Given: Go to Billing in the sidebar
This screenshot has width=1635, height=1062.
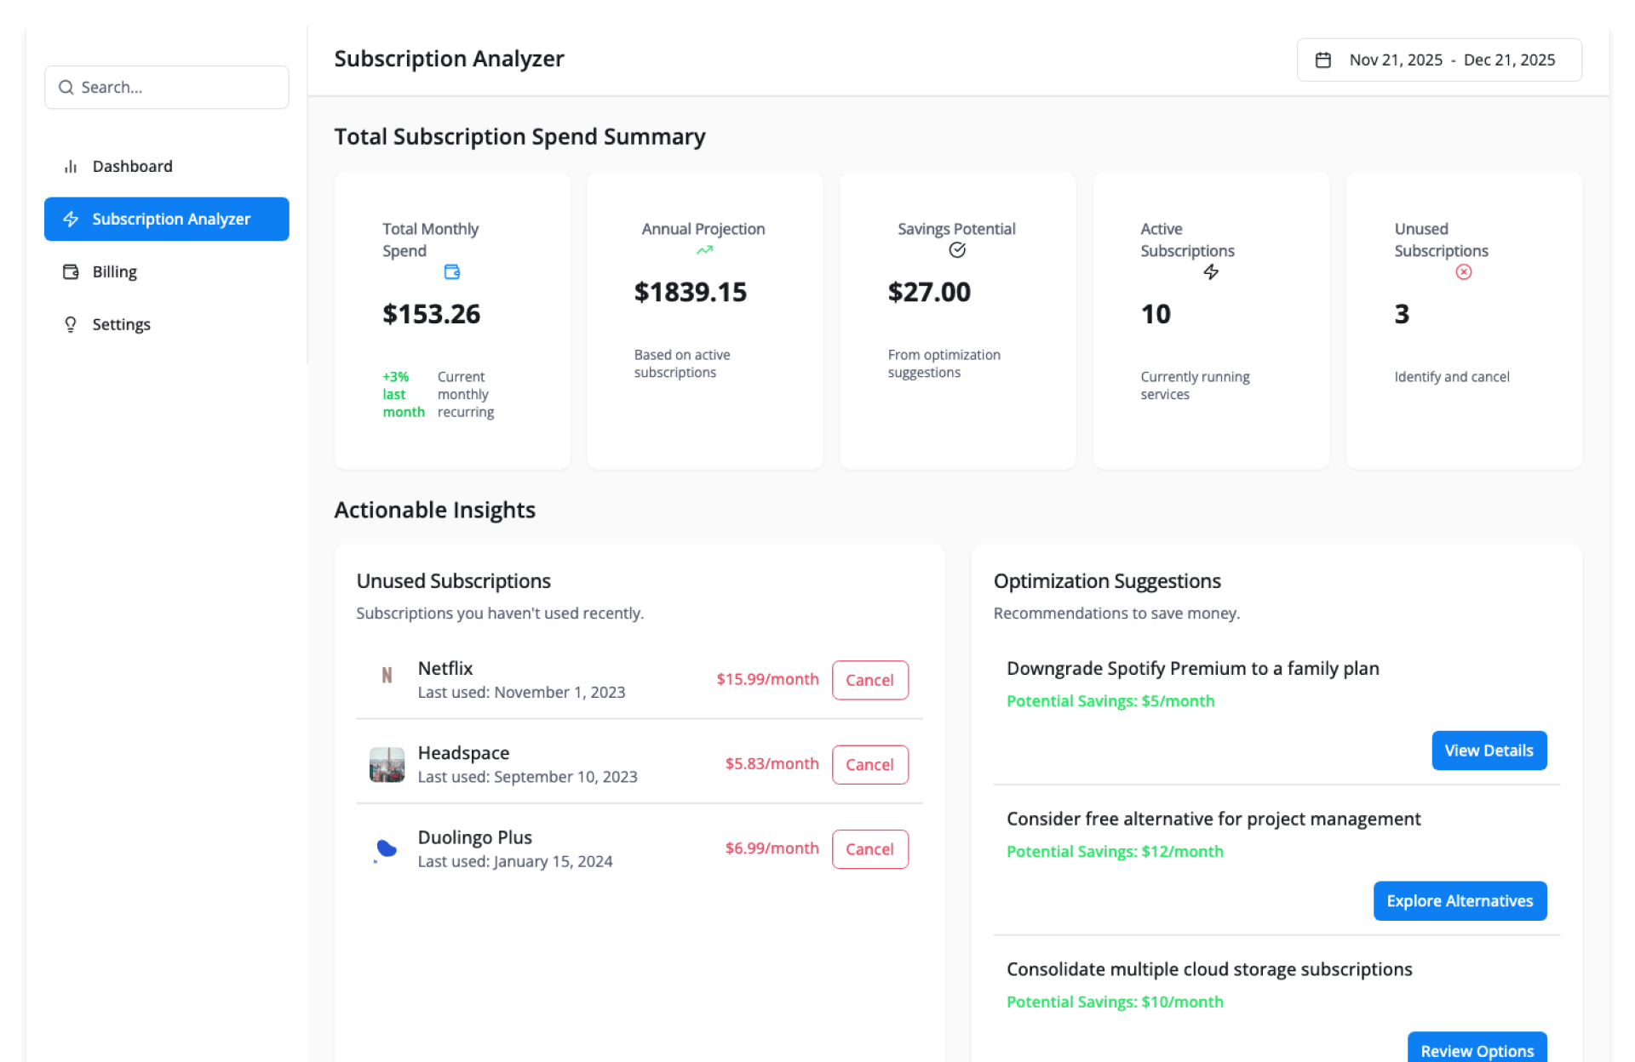Looking at the screenshot, I should pos(114,272).
